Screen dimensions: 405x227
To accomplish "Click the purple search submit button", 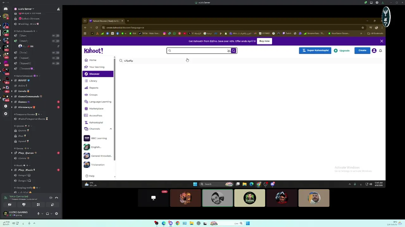I will pyautogui.click(x=234, y=50).
